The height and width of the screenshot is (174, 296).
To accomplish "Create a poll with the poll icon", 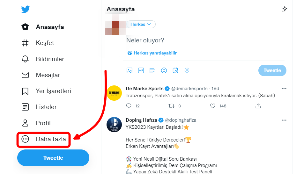I will click(x=152, y=70).
